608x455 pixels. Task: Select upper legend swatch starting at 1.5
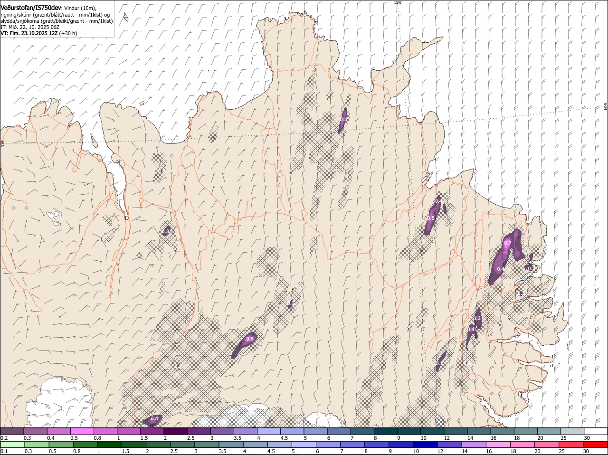point(152,431)
